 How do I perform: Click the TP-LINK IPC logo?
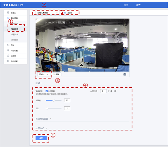pos(13,5)
